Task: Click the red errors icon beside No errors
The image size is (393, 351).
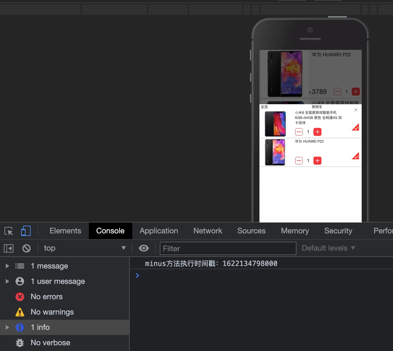Action: (x=19, y=297)
